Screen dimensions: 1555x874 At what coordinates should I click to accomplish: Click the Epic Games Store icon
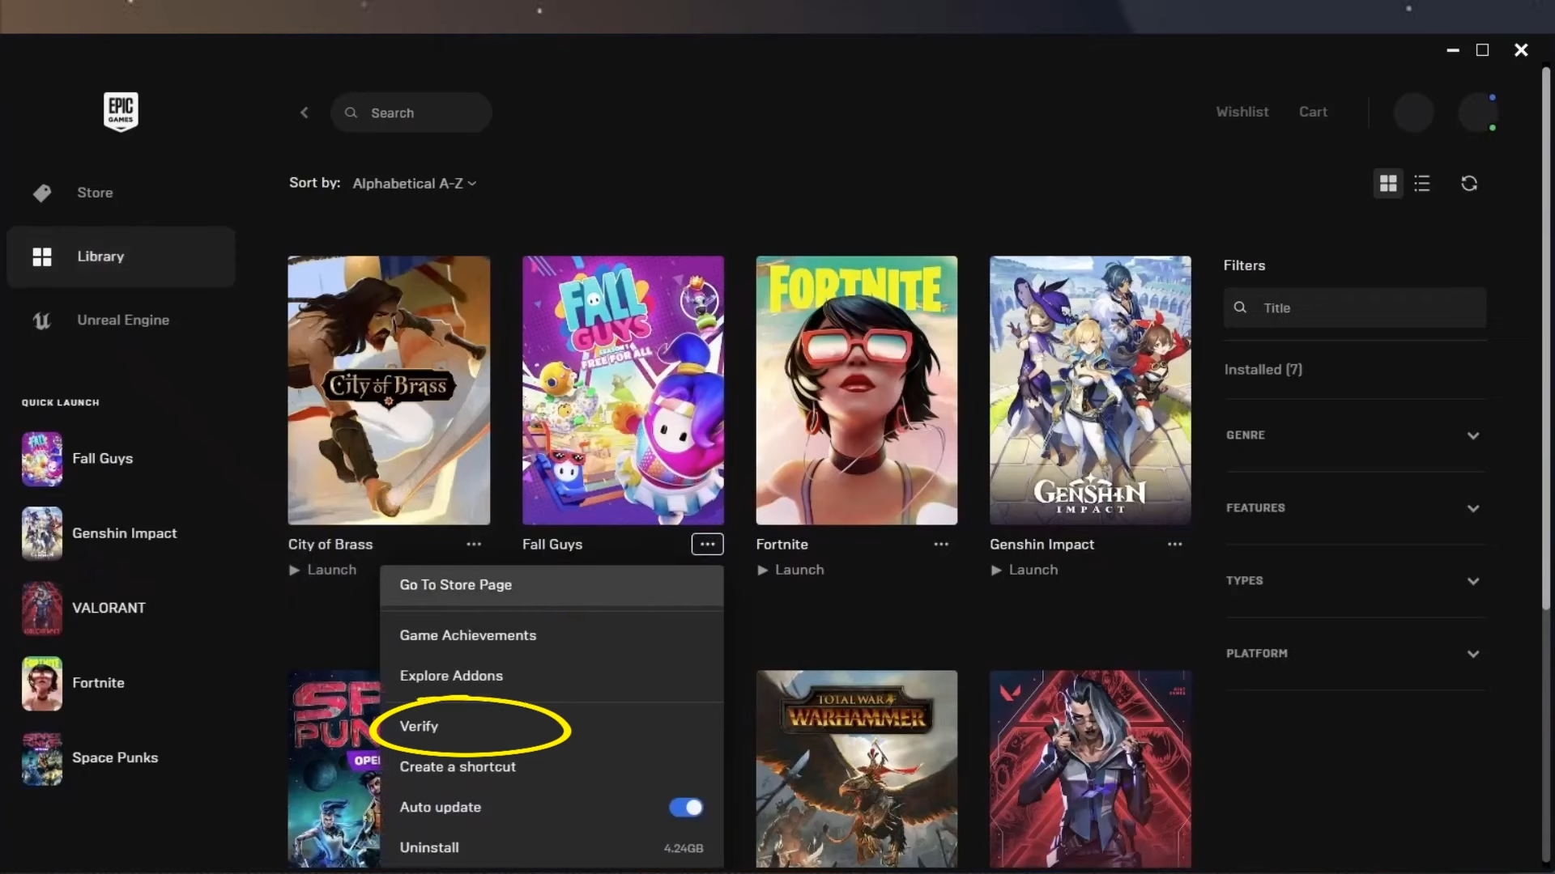(x=121, y=112)
